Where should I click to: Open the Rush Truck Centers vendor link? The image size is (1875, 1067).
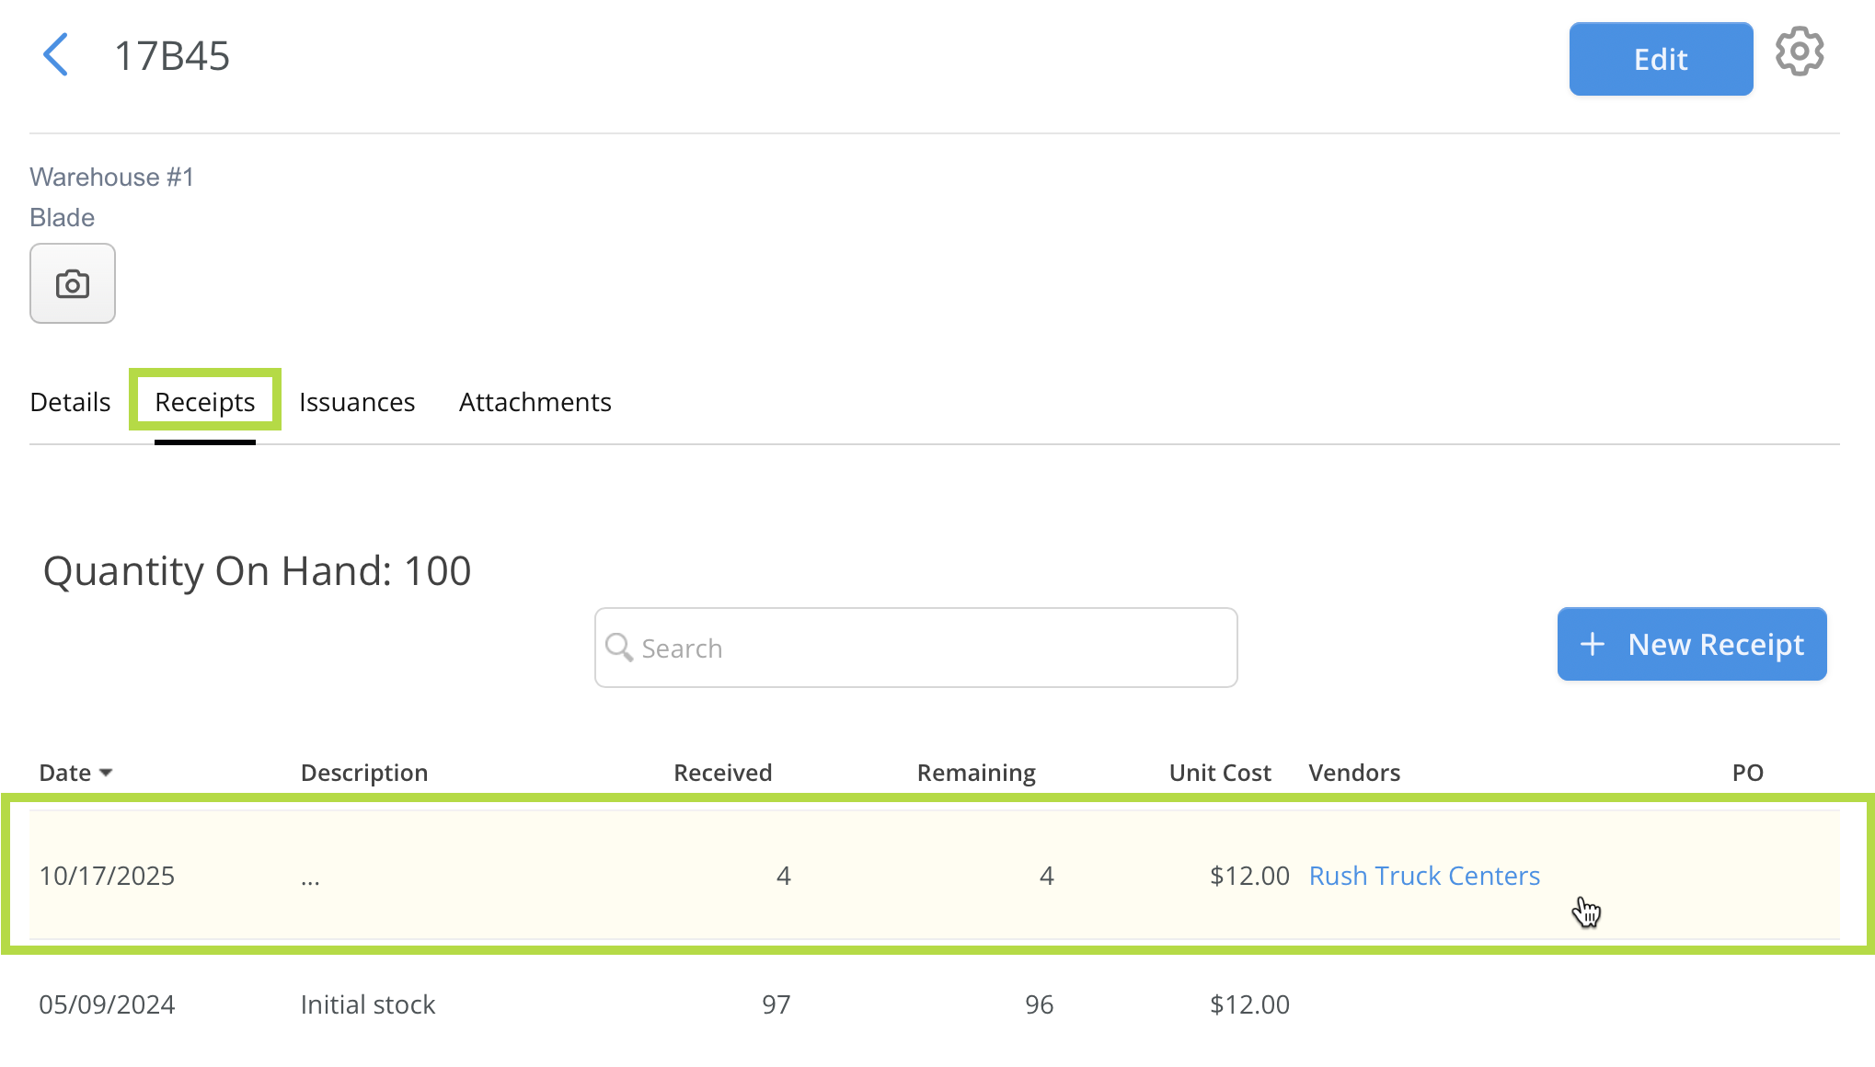(x=1423, y=876)
